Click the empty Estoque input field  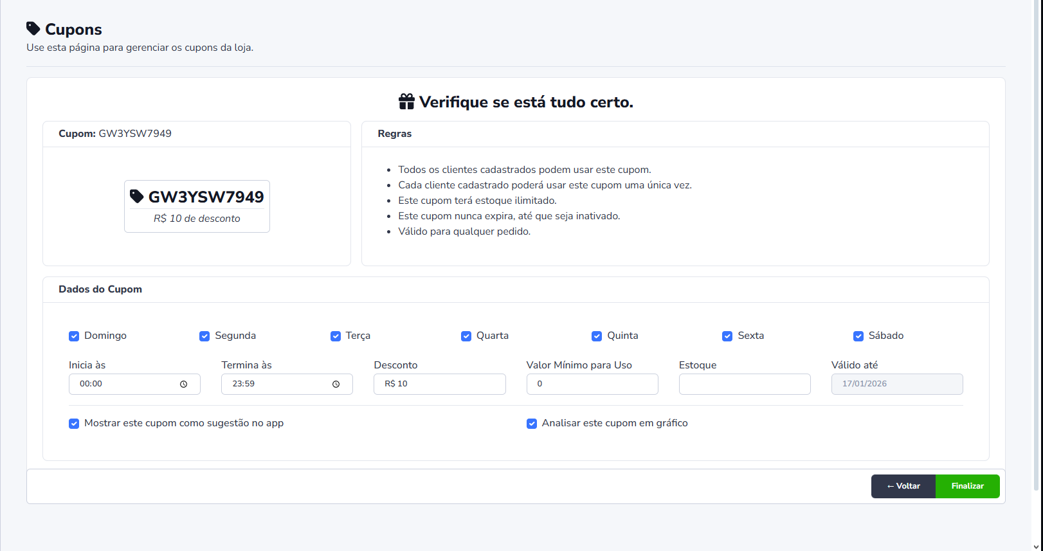click(x=744, y=384)
